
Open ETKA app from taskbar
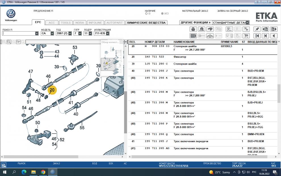pyautogui.click(x=53, y=172)
